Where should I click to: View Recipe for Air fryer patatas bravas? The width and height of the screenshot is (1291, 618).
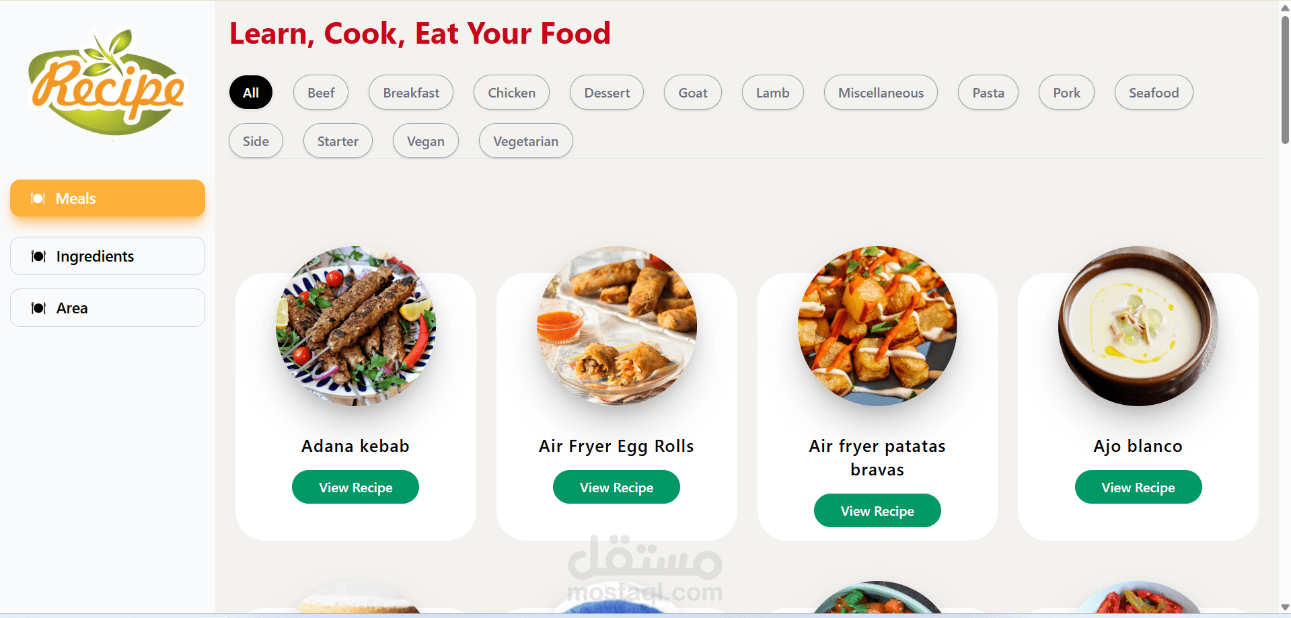click(877, 511)
